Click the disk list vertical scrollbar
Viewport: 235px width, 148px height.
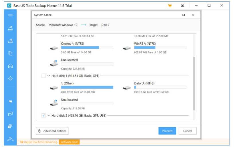click(x=194, y=83)
